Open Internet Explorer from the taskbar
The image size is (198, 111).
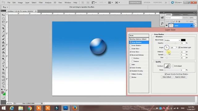click(x=12, y=108)
